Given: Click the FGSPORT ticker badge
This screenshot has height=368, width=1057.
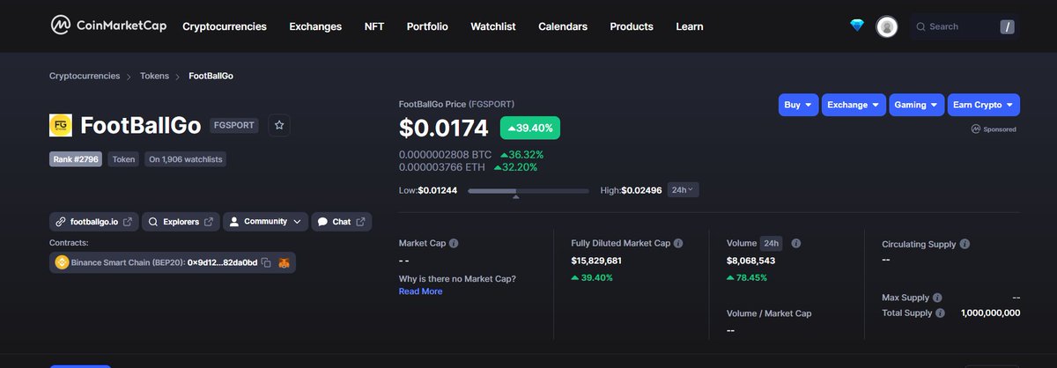Looking at the screenshot, I should click(234, 126).
